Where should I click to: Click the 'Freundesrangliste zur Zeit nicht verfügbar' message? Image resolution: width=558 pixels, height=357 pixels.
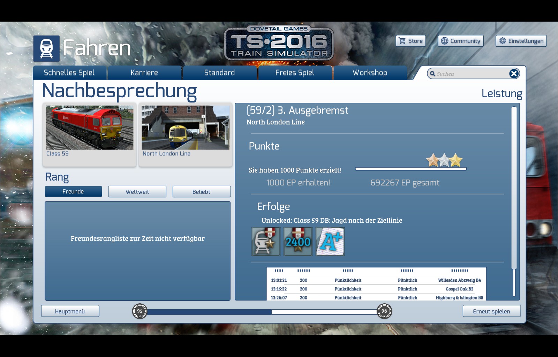[x=138, y=238]
